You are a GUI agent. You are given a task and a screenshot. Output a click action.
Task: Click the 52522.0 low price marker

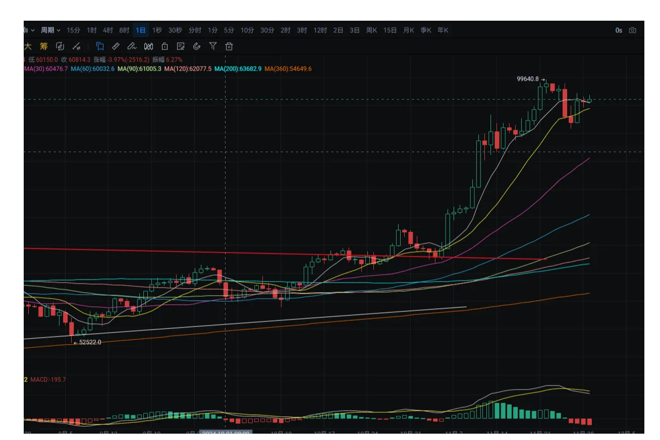pyautogui.click(x=90, y=342)
